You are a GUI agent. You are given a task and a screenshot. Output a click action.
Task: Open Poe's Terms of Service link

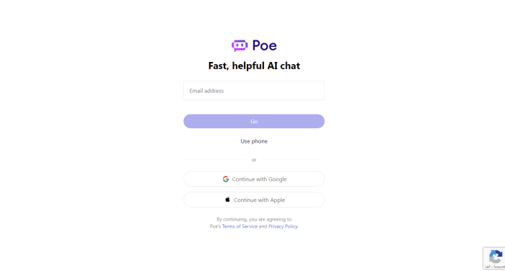click(x=240, y=226)
